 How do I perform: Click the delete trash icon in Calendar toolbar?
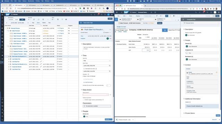coord(43,20)
